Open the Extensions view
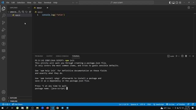 click(3, 37)
